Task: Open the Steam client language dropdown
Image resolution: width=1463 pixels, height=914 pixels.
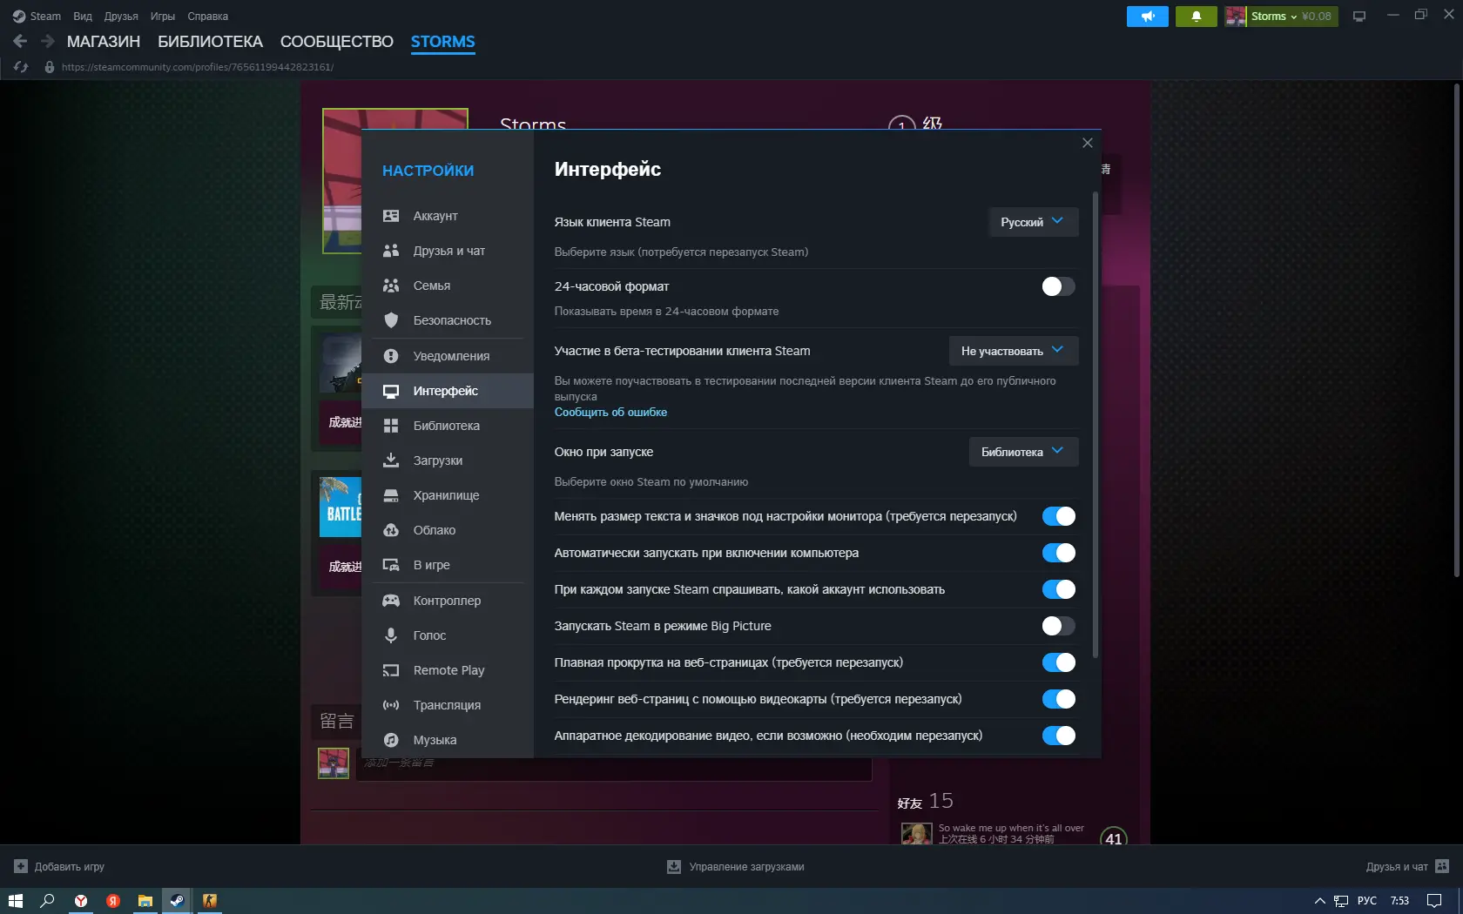Action: click(1033, 222)
